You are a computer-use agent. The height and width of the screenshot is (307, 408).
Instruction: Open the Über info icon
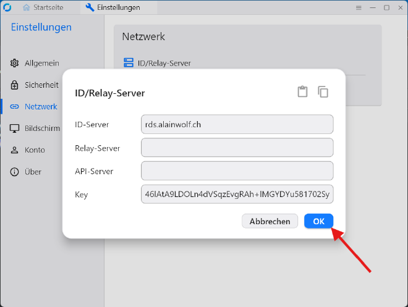point(15,172)
